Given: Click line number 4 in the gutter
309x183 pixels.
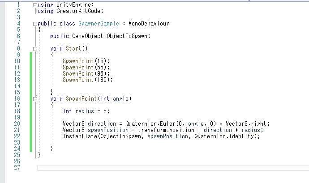Looking at the screenshot, I should [x=19, y=24].
